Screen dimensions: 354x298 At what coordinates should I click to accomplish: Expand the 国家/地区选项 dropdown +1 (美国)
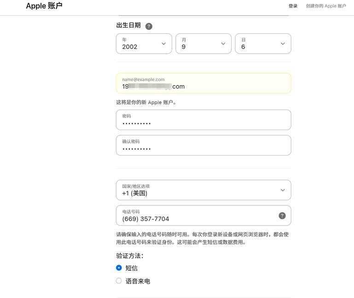pos(203,190)
